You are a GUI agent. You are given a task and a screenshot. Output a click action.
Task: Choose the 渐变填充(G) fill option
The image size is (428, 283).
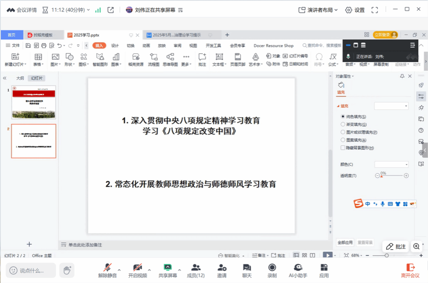tap(343, 124)
